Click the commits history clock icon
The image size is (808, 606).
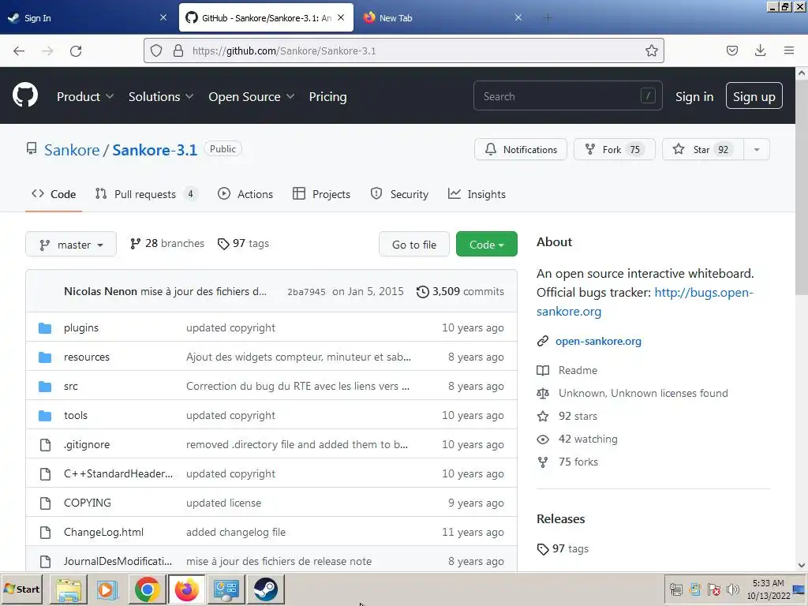tap(423, 292)
